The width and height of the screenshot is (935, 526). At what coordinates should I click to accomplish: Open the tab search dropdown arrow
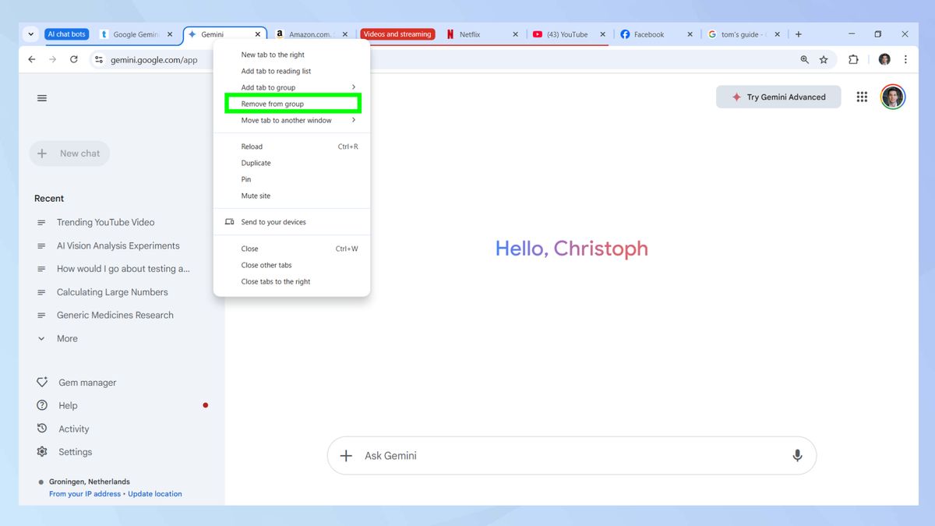point(30,34)
